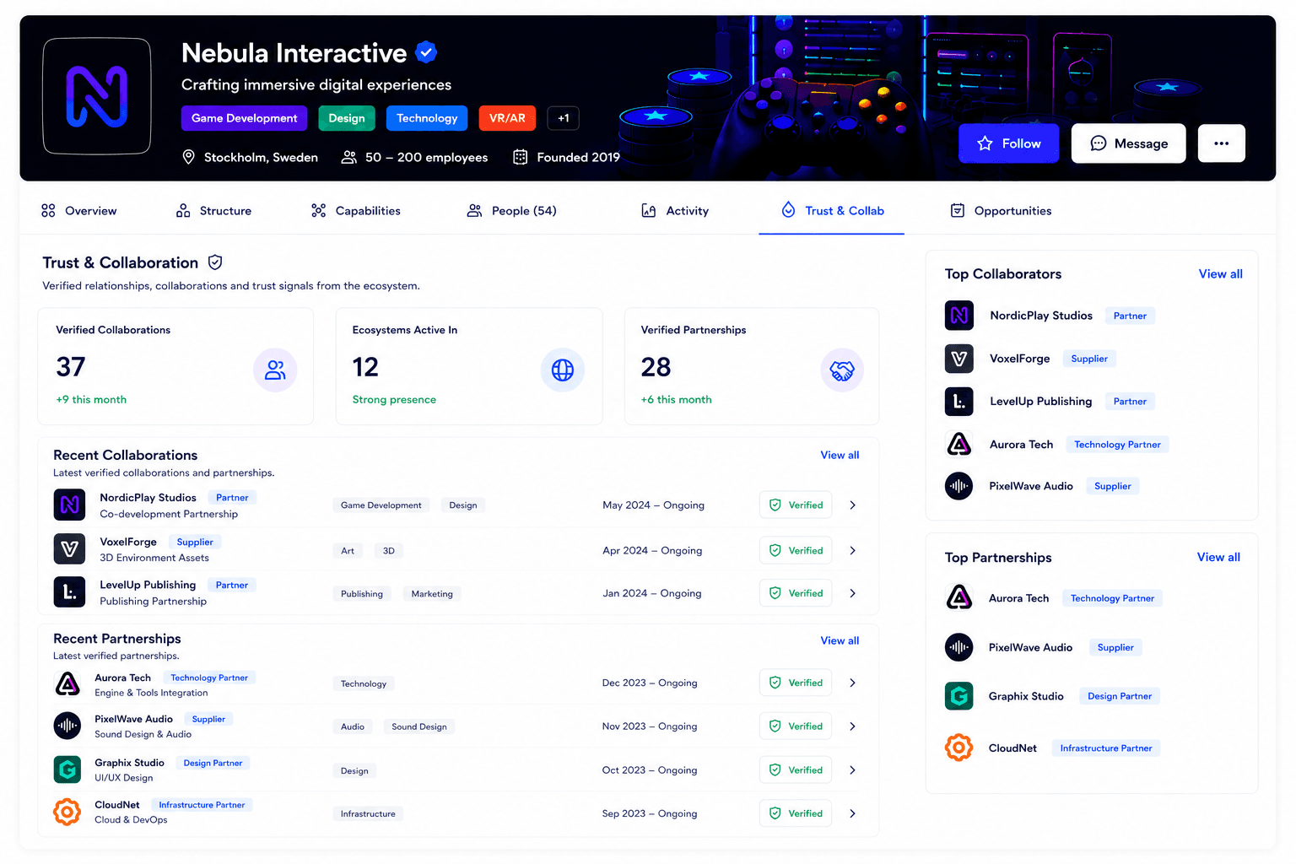The height and width of the screenshot is (864, 1296).
Task: Click PixelWave Audio logo in Top Collaborators
Action: click(959, 486)
